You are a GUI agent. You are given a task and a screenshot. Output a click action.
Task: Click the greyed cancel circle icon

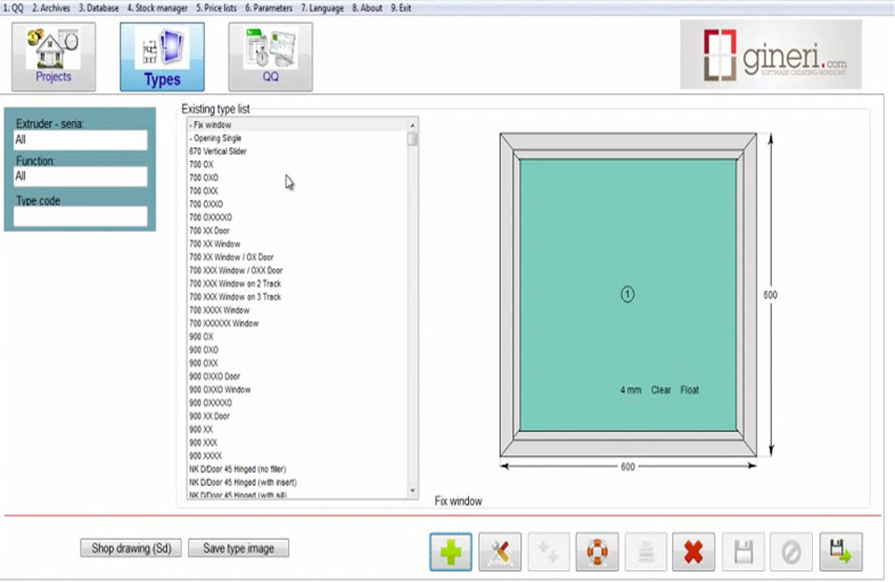tap(792, 552)
